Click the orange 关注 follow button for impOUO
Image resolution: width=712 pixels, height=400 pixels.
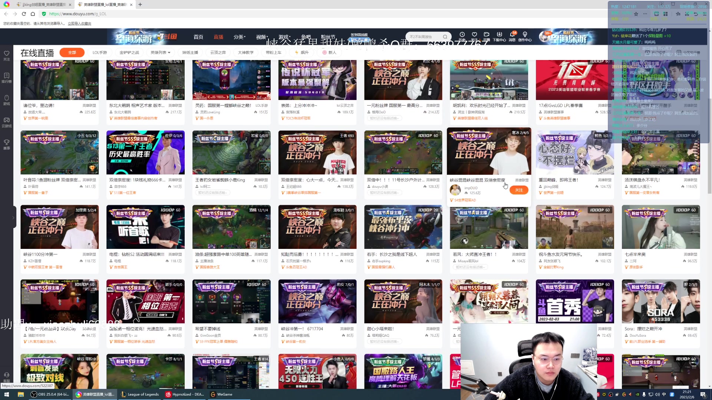click(518, 190)
